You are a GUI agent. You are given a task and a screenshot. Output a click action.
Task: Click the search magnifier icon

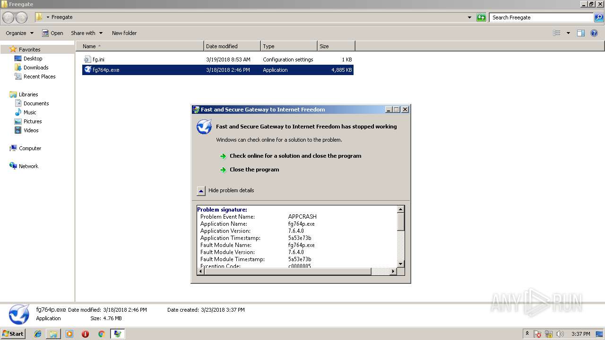click(x=599, y=17)
